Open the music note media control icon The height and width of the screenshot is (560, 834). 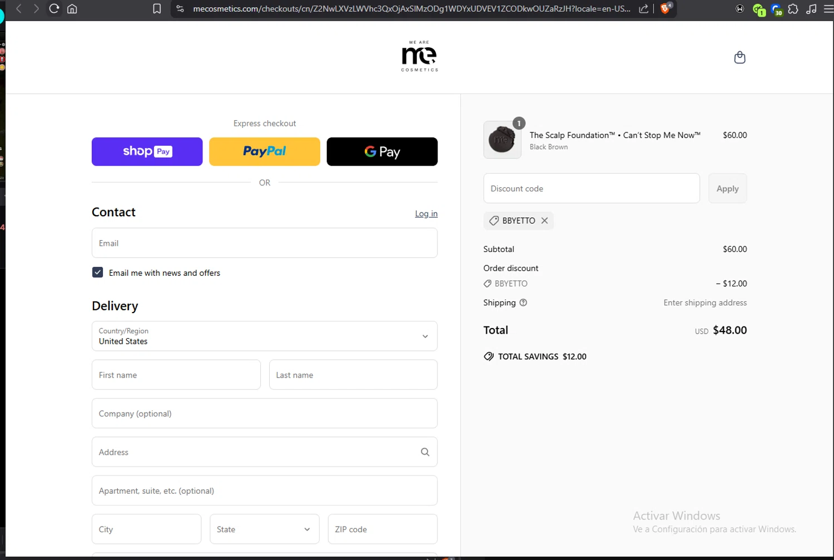(x=811, y=9)
